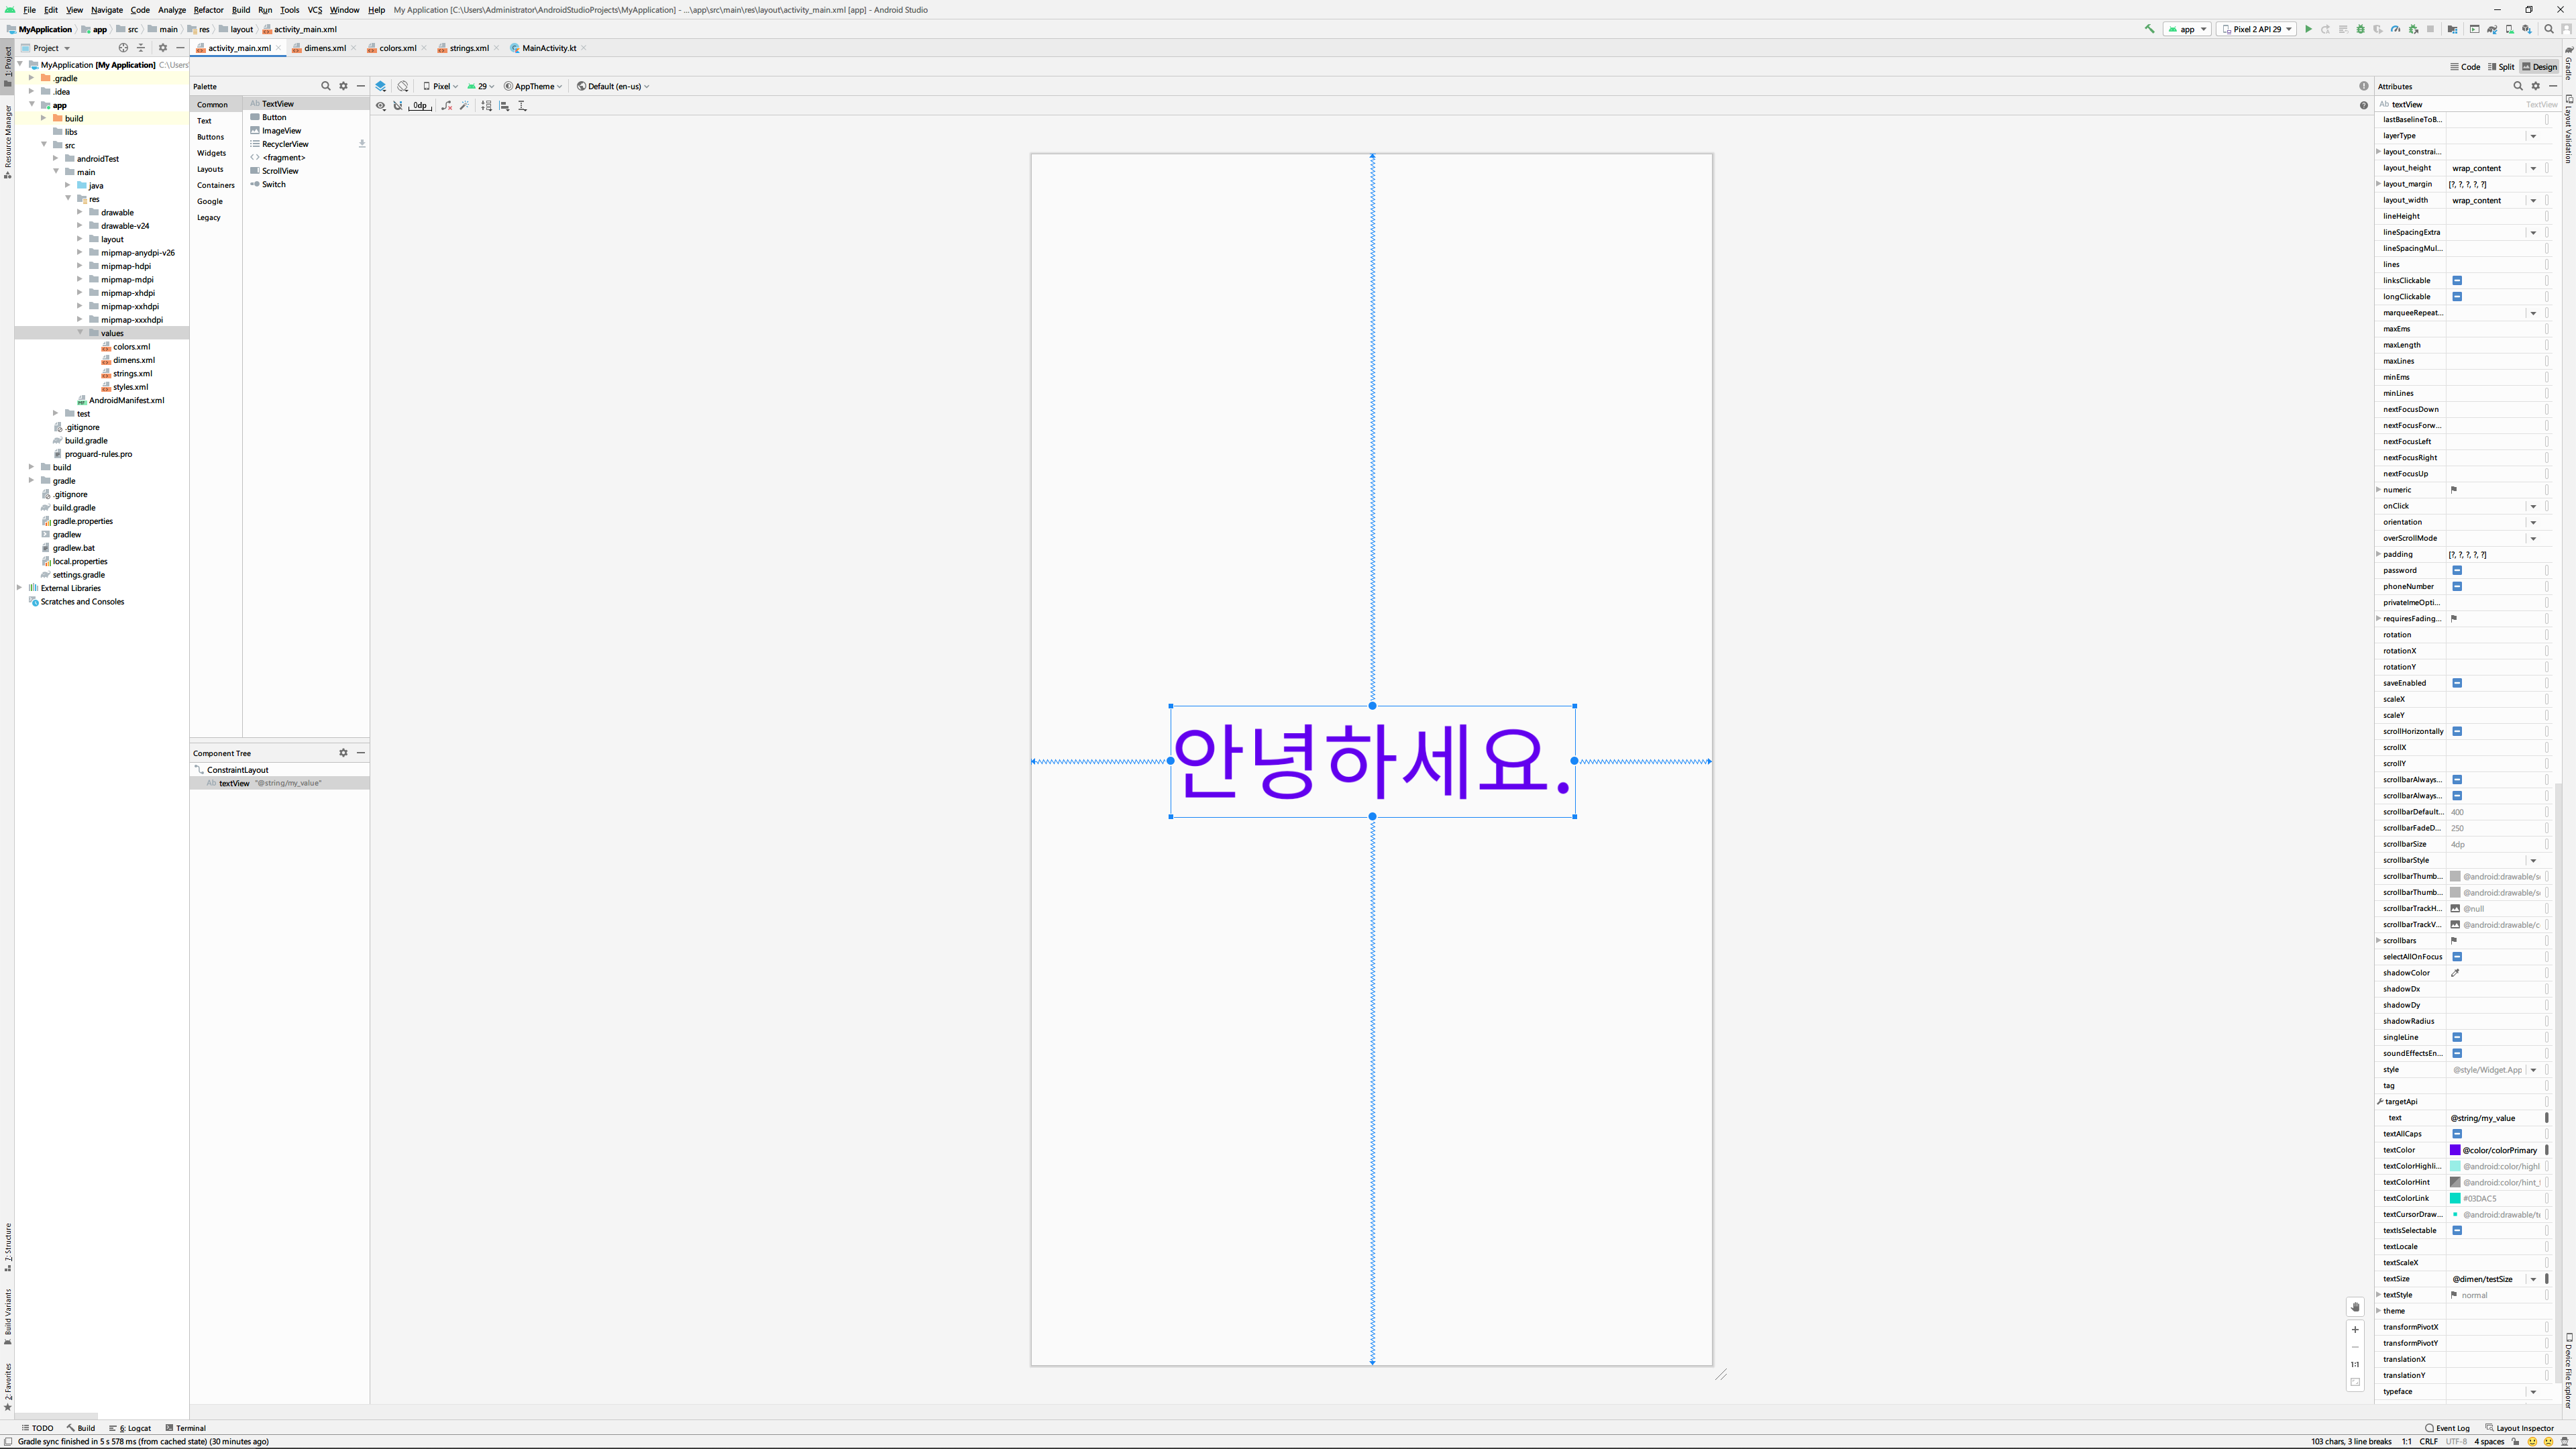Open the Profiler gauge icon

[2395, 29]
